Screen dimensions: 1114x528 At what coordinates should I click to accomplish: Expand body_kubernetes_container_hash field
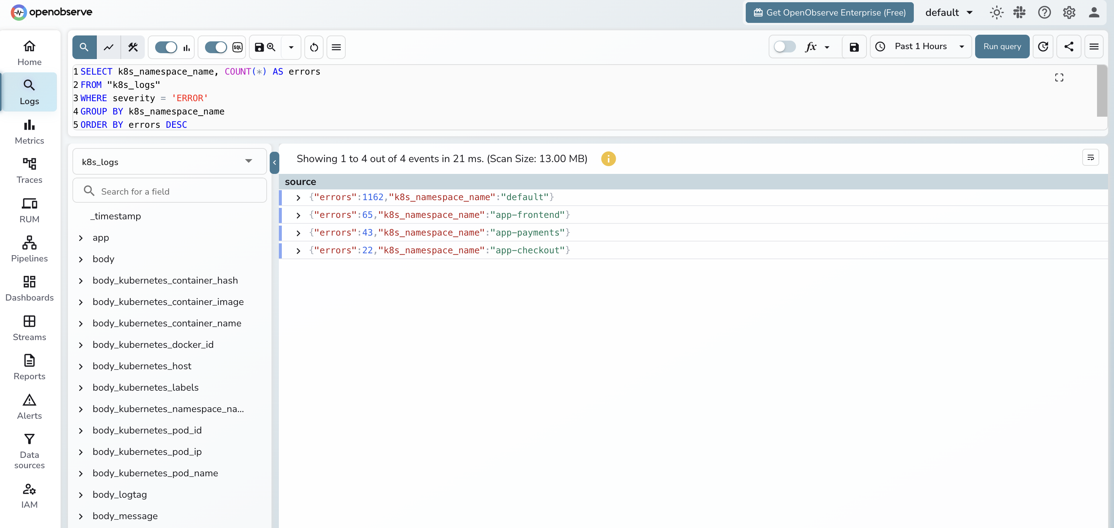pyautogui.click(x=81, y=281)
